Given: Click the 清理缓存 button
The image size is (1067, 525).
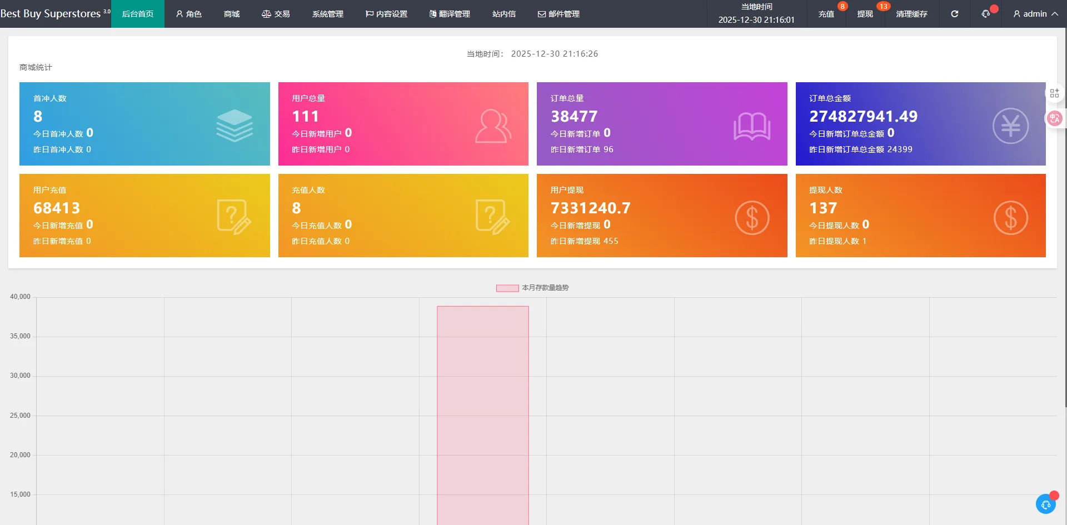Looking at the screenshot, I should click(x=911, y=14).
